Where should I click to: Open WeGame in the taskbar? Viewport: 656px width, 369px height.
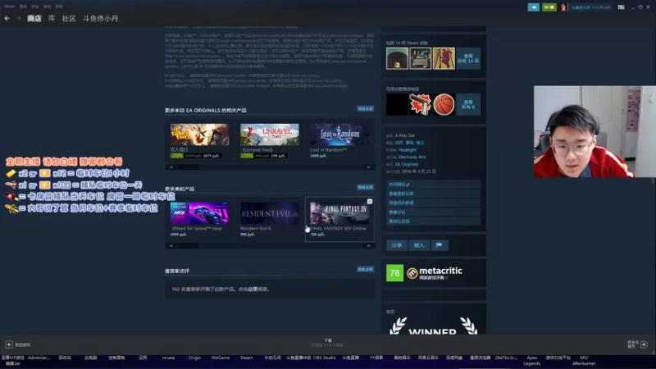click(x=221, y=358)
